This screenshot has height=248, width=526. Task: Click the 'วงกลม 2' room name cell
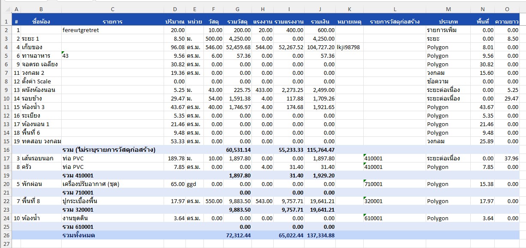click(x=41, y=73)
